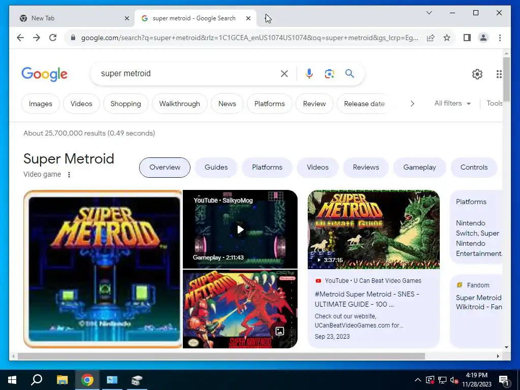This screenshot has height=390, width=520.
Task: Open the tab search dropdown arrow
Action: pyautogui.click(x=429, y=13)
